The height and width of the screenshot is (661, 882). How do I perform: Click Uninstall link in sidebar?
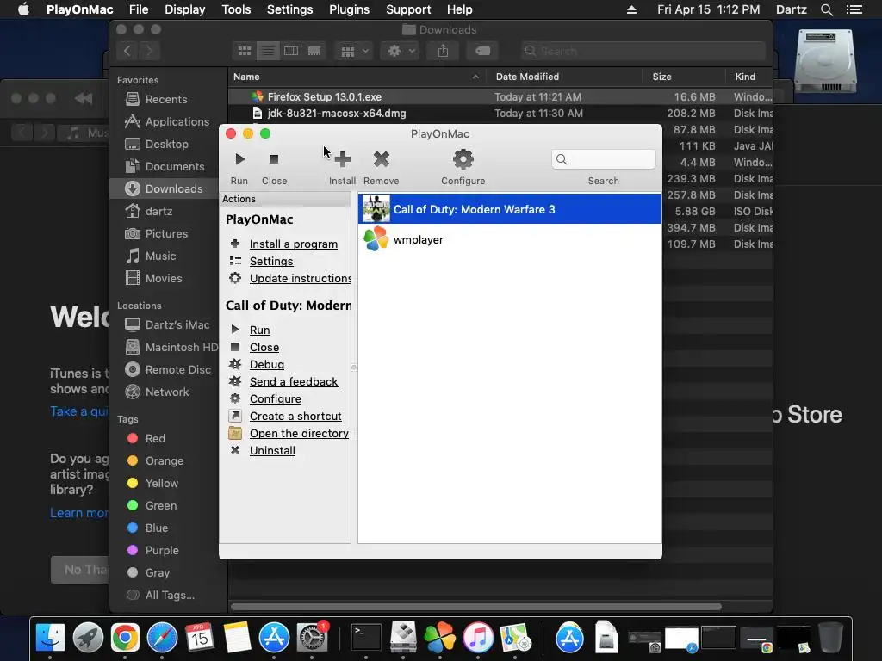pyautogui.click(x=272, y=451)
